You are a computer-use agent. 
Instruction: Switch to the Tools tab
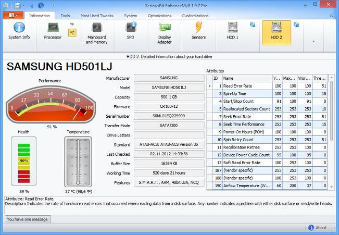pyautogui.click(x=65, y=16)
